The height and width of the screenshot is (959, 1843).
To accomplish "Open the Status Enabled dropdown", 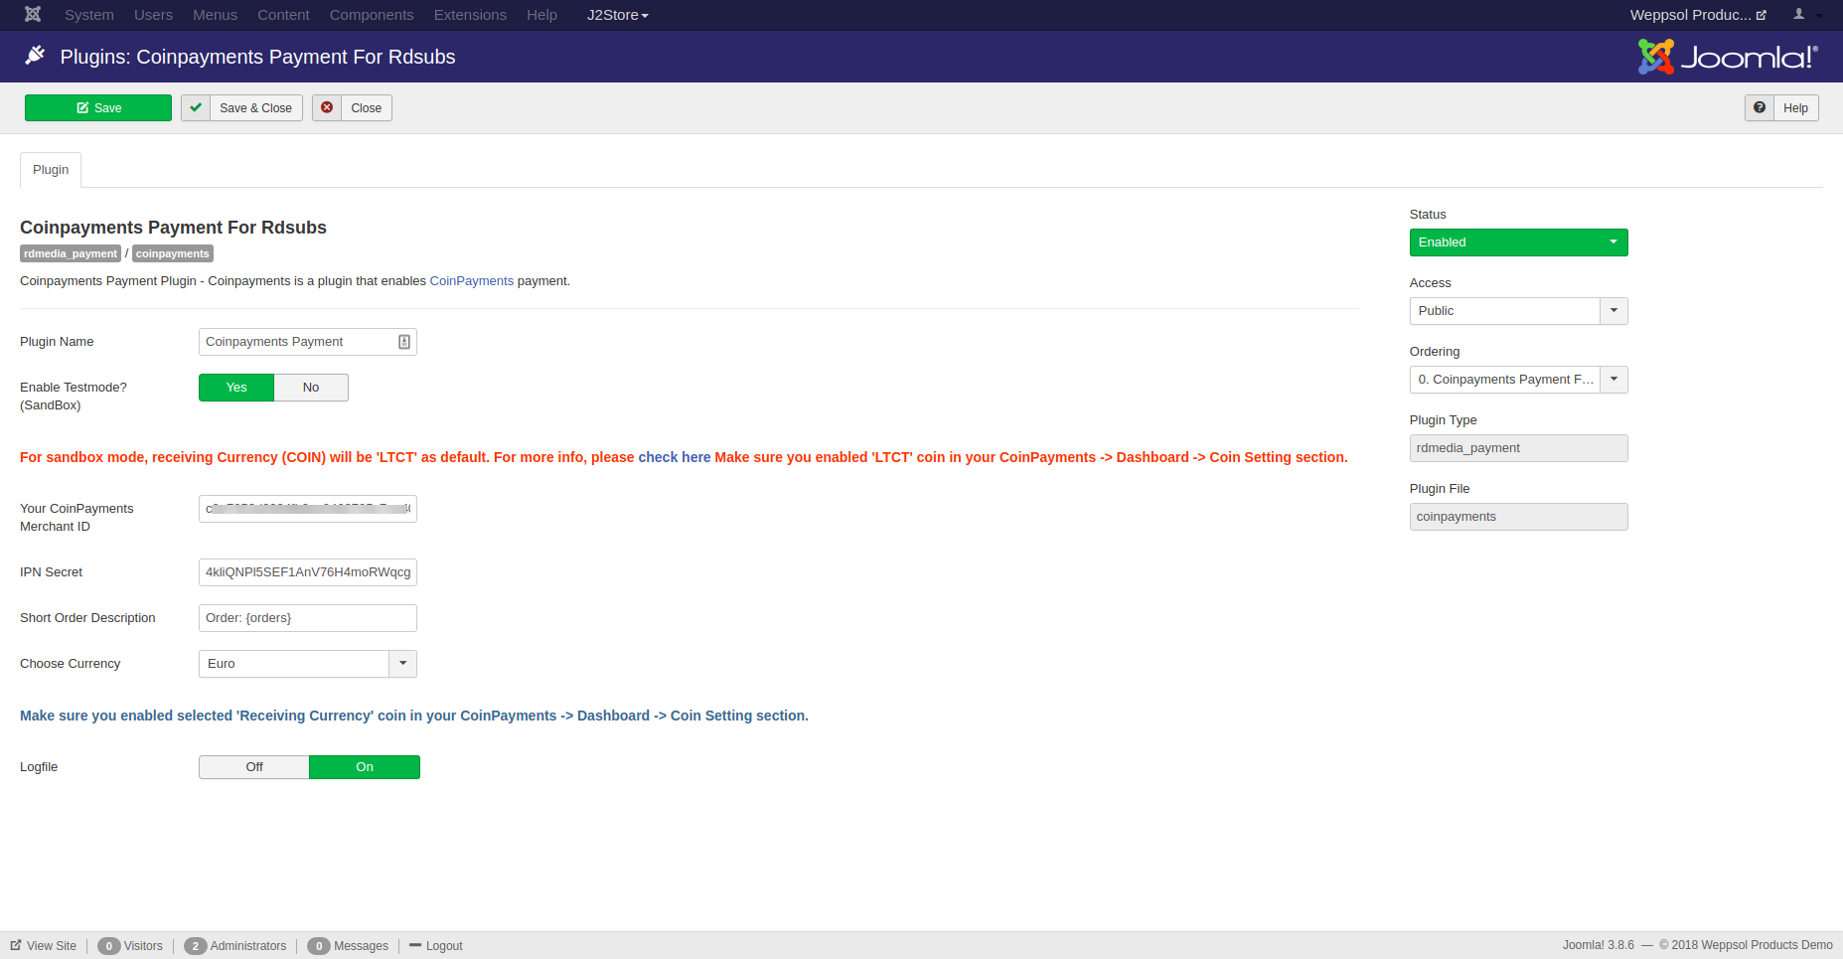I will (1518, 242).
